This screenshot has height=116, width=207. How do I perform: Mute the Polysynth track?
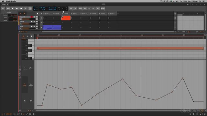pyautogui.click(x=37, y=17)
